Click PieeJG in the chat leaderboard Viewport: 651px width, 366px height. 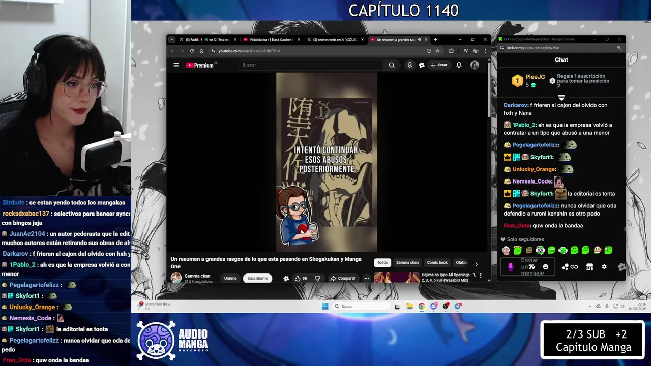point(535,77)
